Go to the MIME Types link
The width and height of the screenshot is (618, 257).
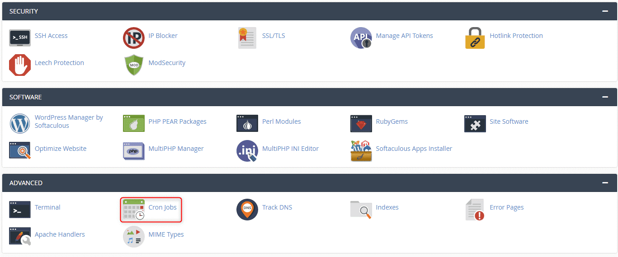[166, 234]
